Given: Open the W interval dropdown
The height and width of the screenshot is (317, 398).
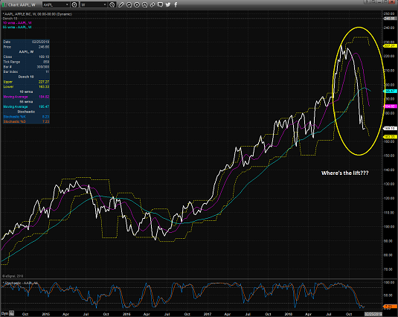Looking at the screenshot, I should point(94,4).
